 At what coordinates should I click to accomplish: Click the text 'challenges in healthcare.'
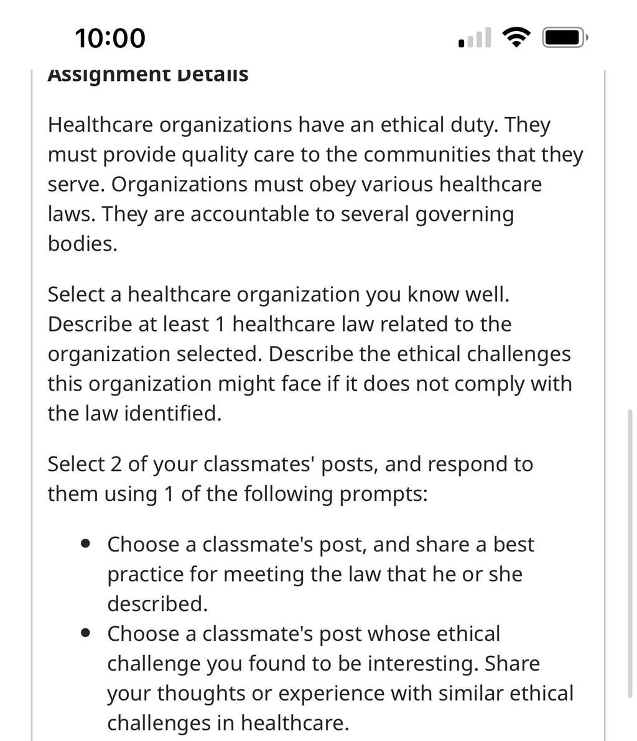pos(228,723)
